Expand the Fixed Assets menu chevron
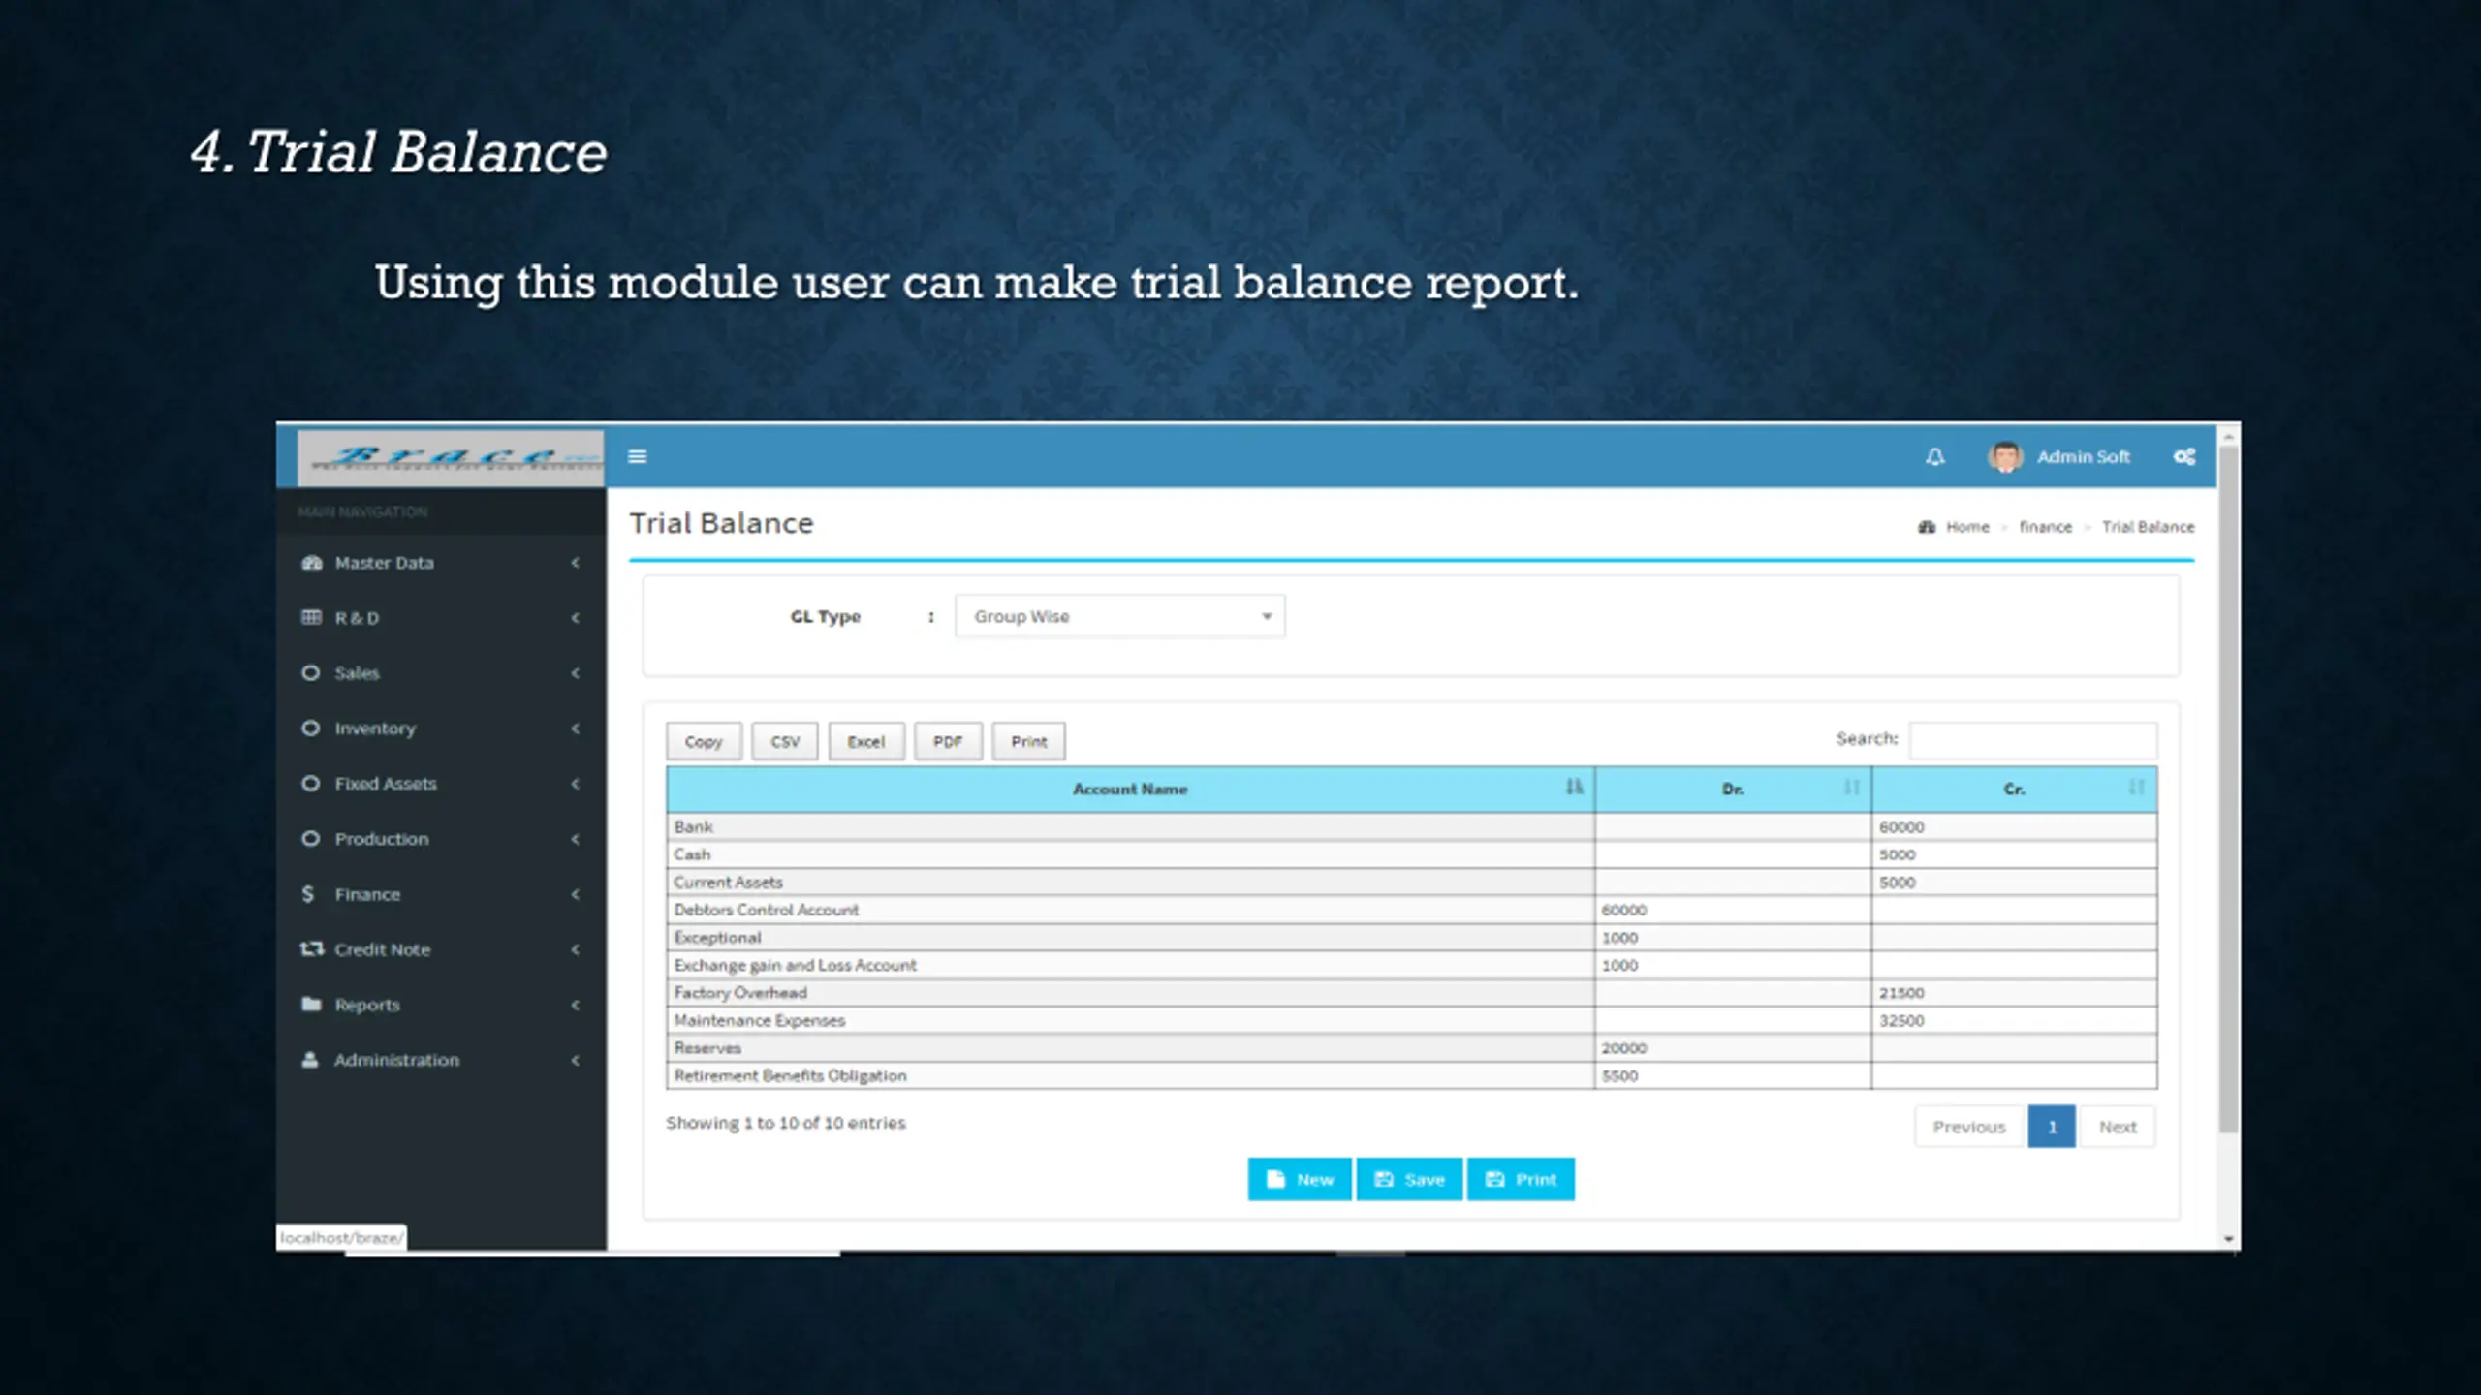Viewport: 2481px width, 1395px height. pos(576,783)
